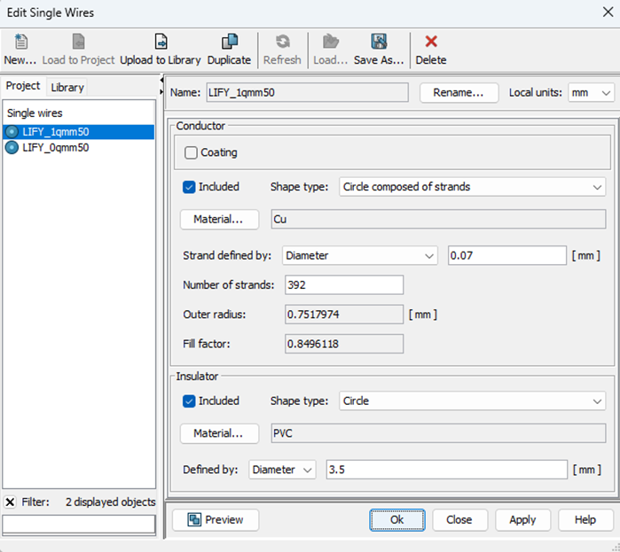Enable the conductor Coating checkbox
This screenshot has width=620, height=552.
pyautogui.click(x=191, y=152)
